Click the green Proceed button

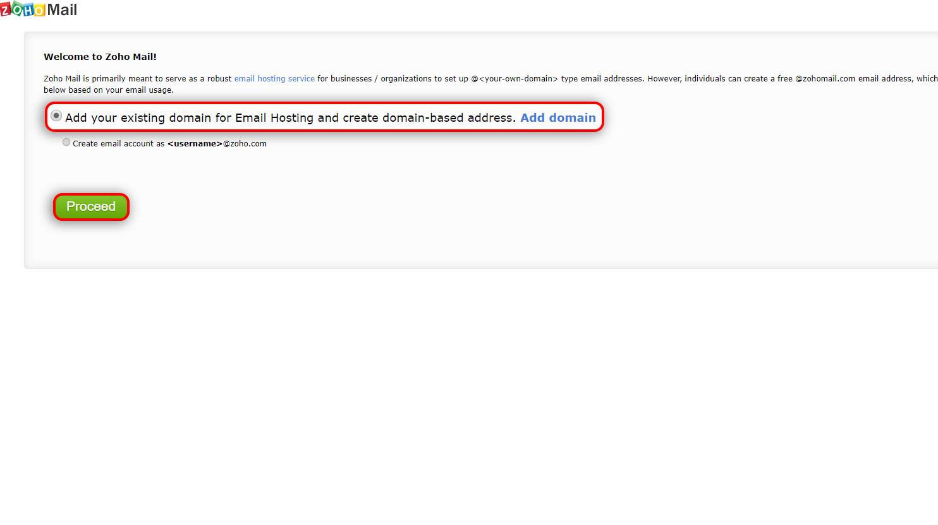91,206
